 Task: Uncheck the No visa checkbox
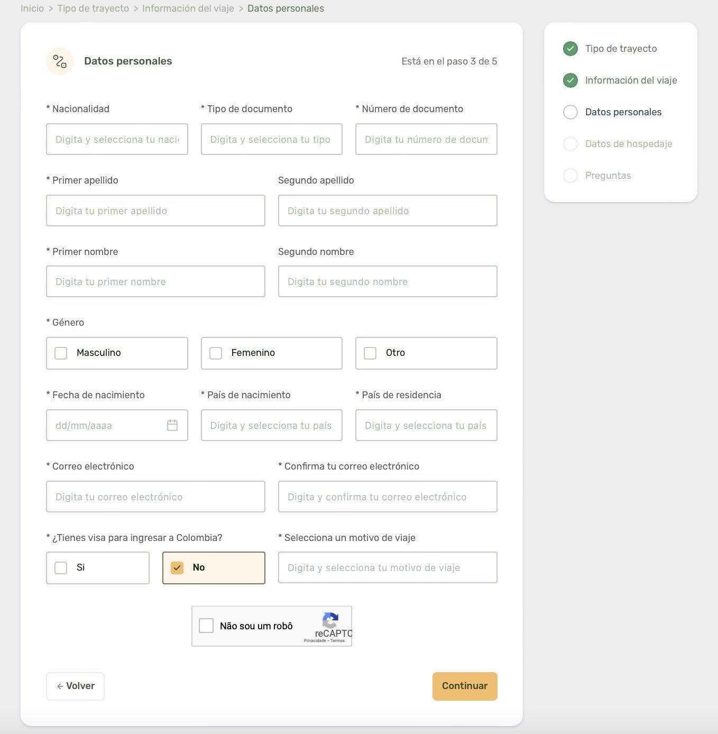[177, 568]
